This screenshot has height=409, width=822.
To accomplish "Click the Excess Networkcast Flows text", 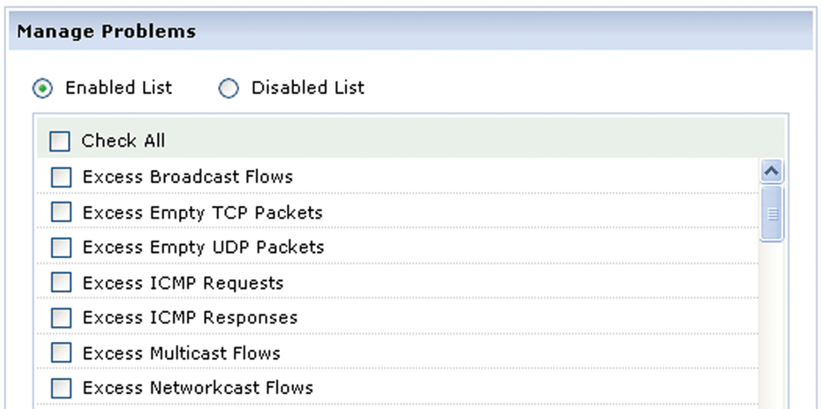I will [197, 389].
